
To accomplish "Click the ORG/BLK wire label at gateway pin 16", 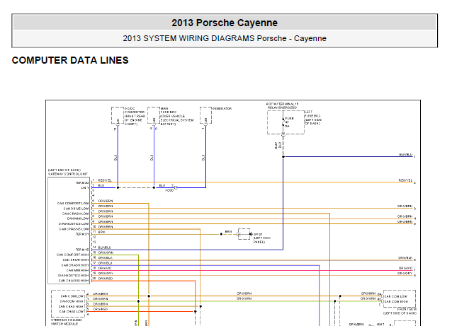I will pyautogui.click(x=106, y=258).
